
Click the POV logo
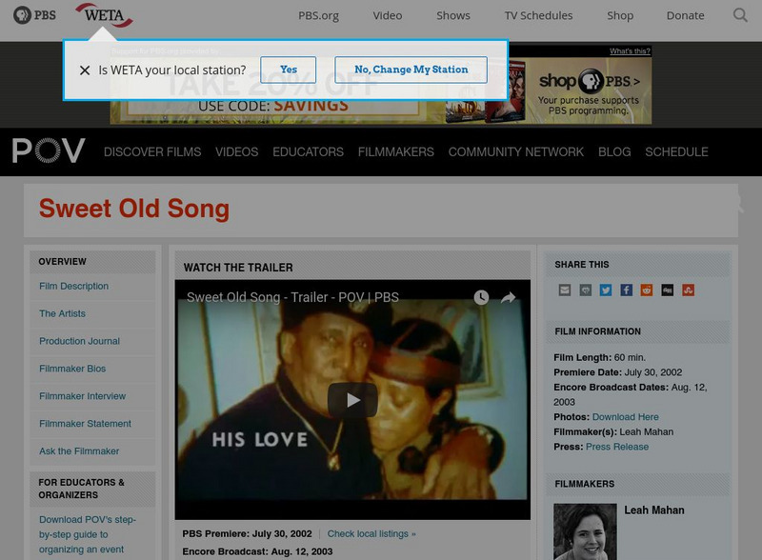49,150
